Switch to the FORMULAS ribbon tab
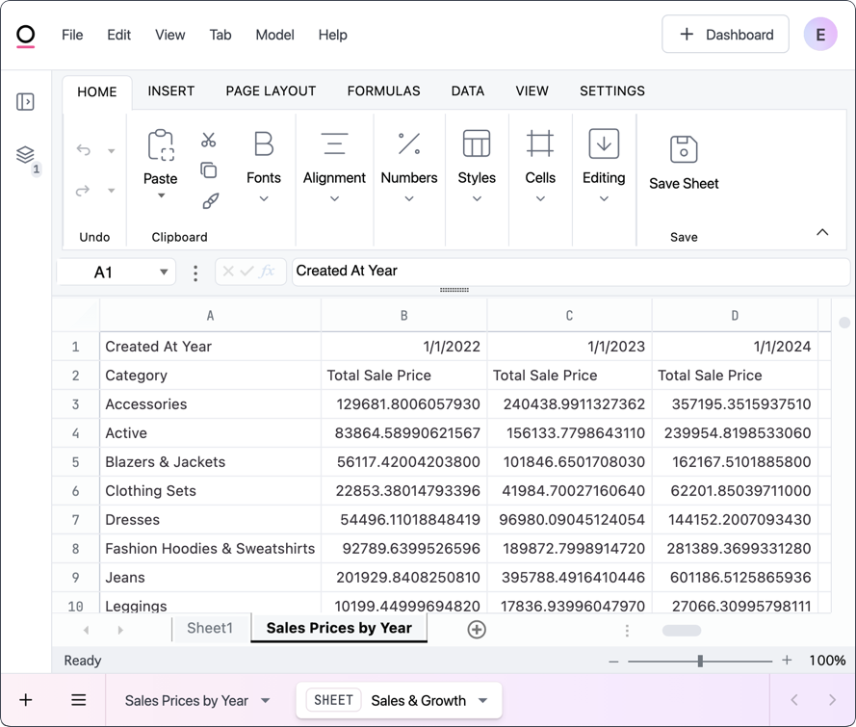Screen dimensions: 856x727 (x=384, y=91)
